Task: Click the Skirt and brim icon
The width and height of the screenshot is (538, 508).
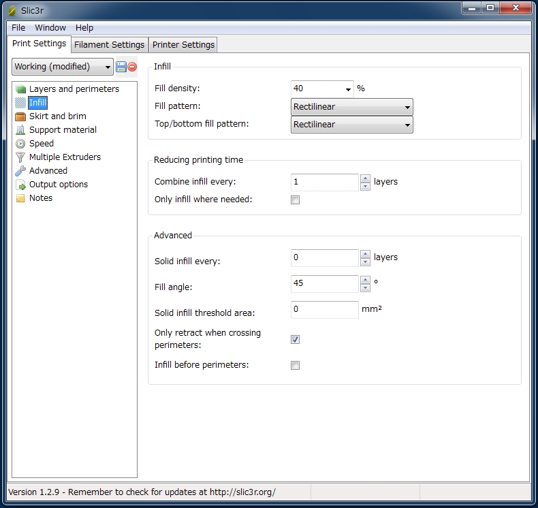Action: coord(20,116)
